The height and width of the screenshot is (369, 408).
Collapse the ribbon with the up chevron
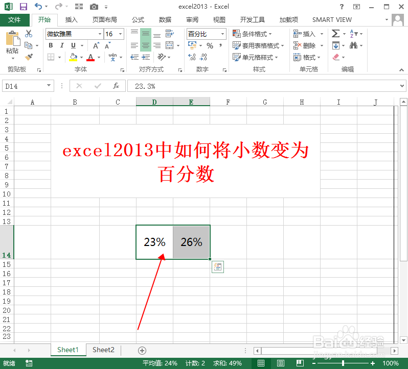coord(401,70)
